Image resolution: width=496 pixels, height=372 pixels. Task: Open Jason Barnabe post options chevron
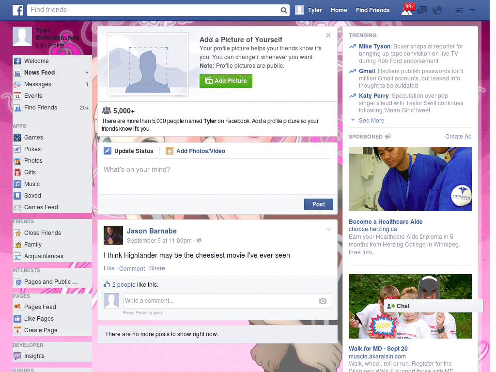329,229
